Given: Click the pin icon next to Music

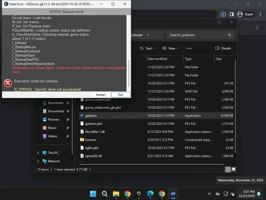Looking at the screenshot, I should coord(68,128).
